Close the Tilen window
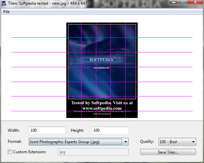Image resolution: width=204 pixels, height=163 pixels. (195, 2)
